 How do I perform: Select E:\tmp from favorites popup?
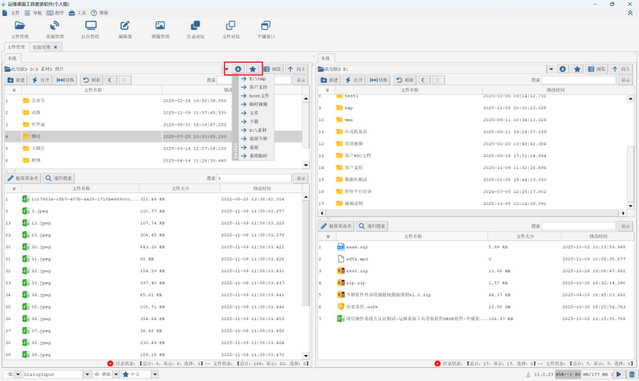coord(256,79)
